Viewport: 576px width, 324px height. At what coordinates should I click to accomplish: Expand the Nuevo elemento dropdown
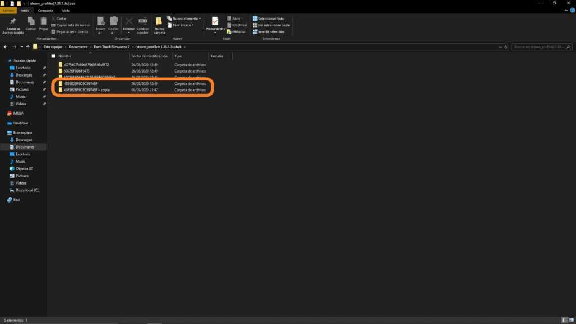click(x=183, y=19)
